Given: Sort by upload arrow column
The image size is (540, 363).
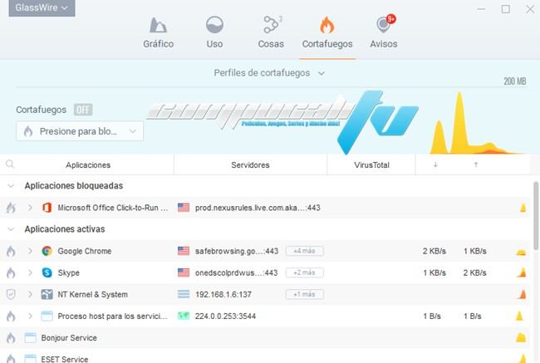Looking at the screenshot, I should pos(476,164).
